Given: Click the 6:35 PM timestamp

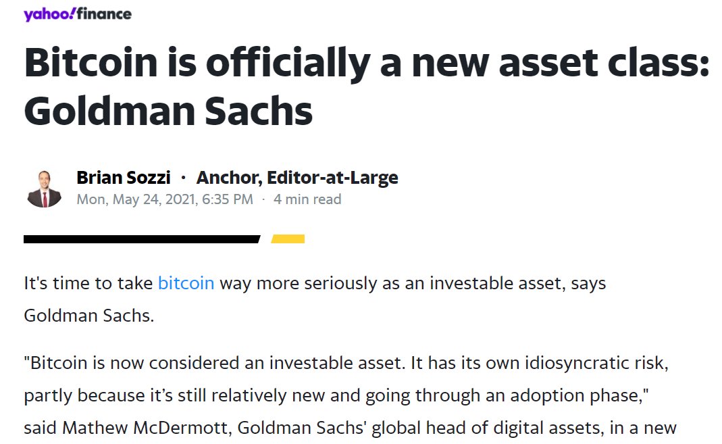Looking at the screenshot, I should coord(228,199).
